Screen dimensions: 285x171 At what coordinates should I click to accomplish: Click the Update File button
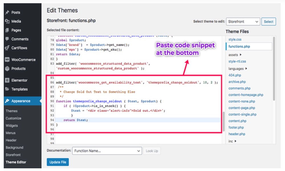point(58,162)
